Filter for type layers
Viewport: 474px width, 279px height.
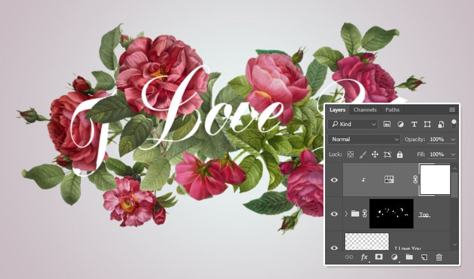pos(414,124)
